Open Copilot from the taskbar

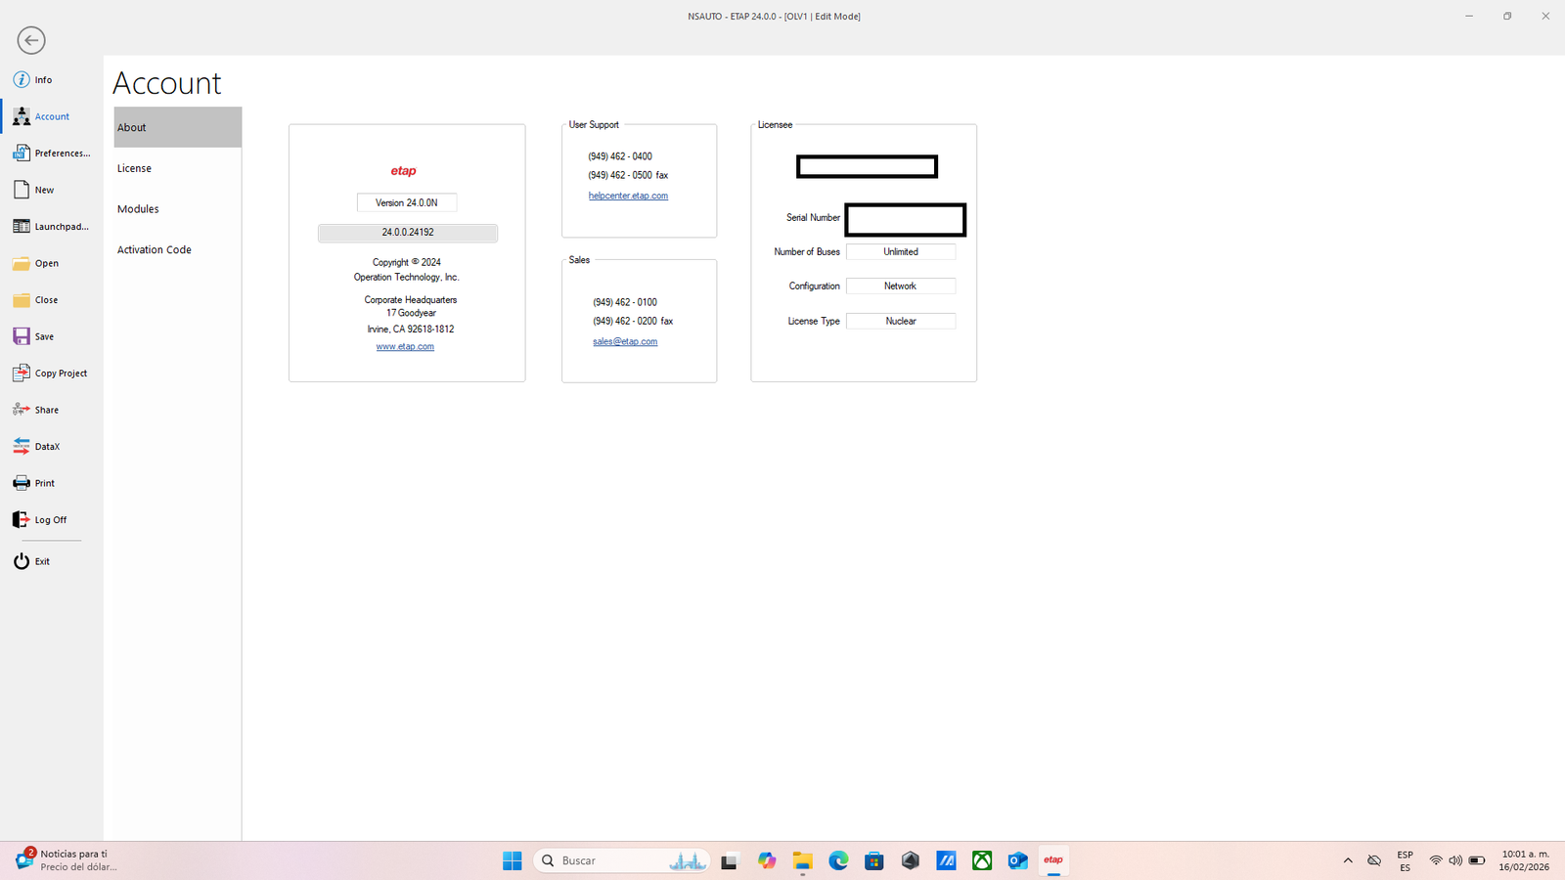click(x=767, y=860)
